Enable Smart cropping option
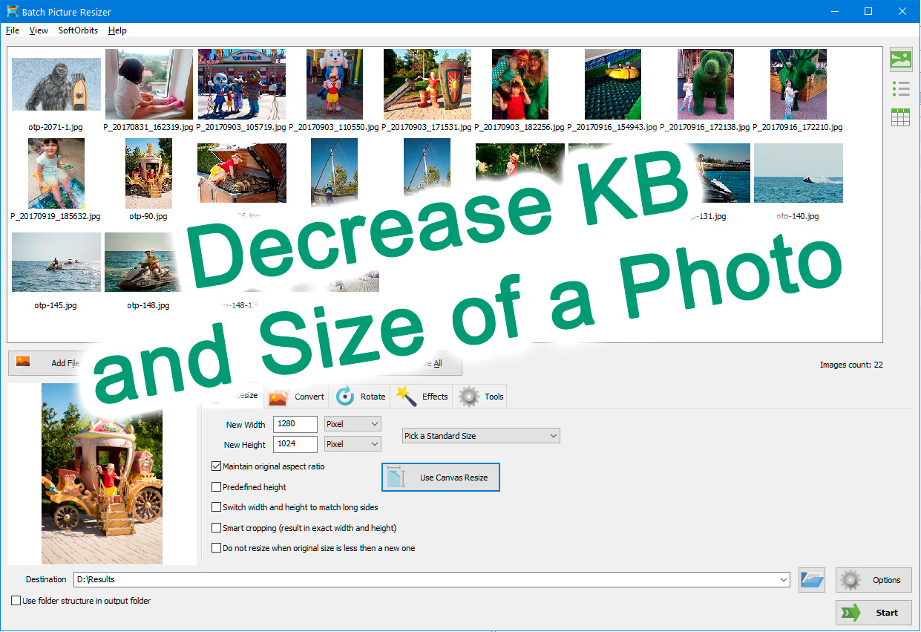The image size is (921, 632). (x=216, y=527)
